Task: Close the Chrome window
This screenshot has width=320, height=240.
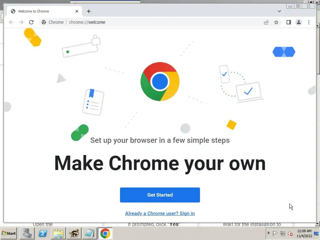Action: click(308, 6)
